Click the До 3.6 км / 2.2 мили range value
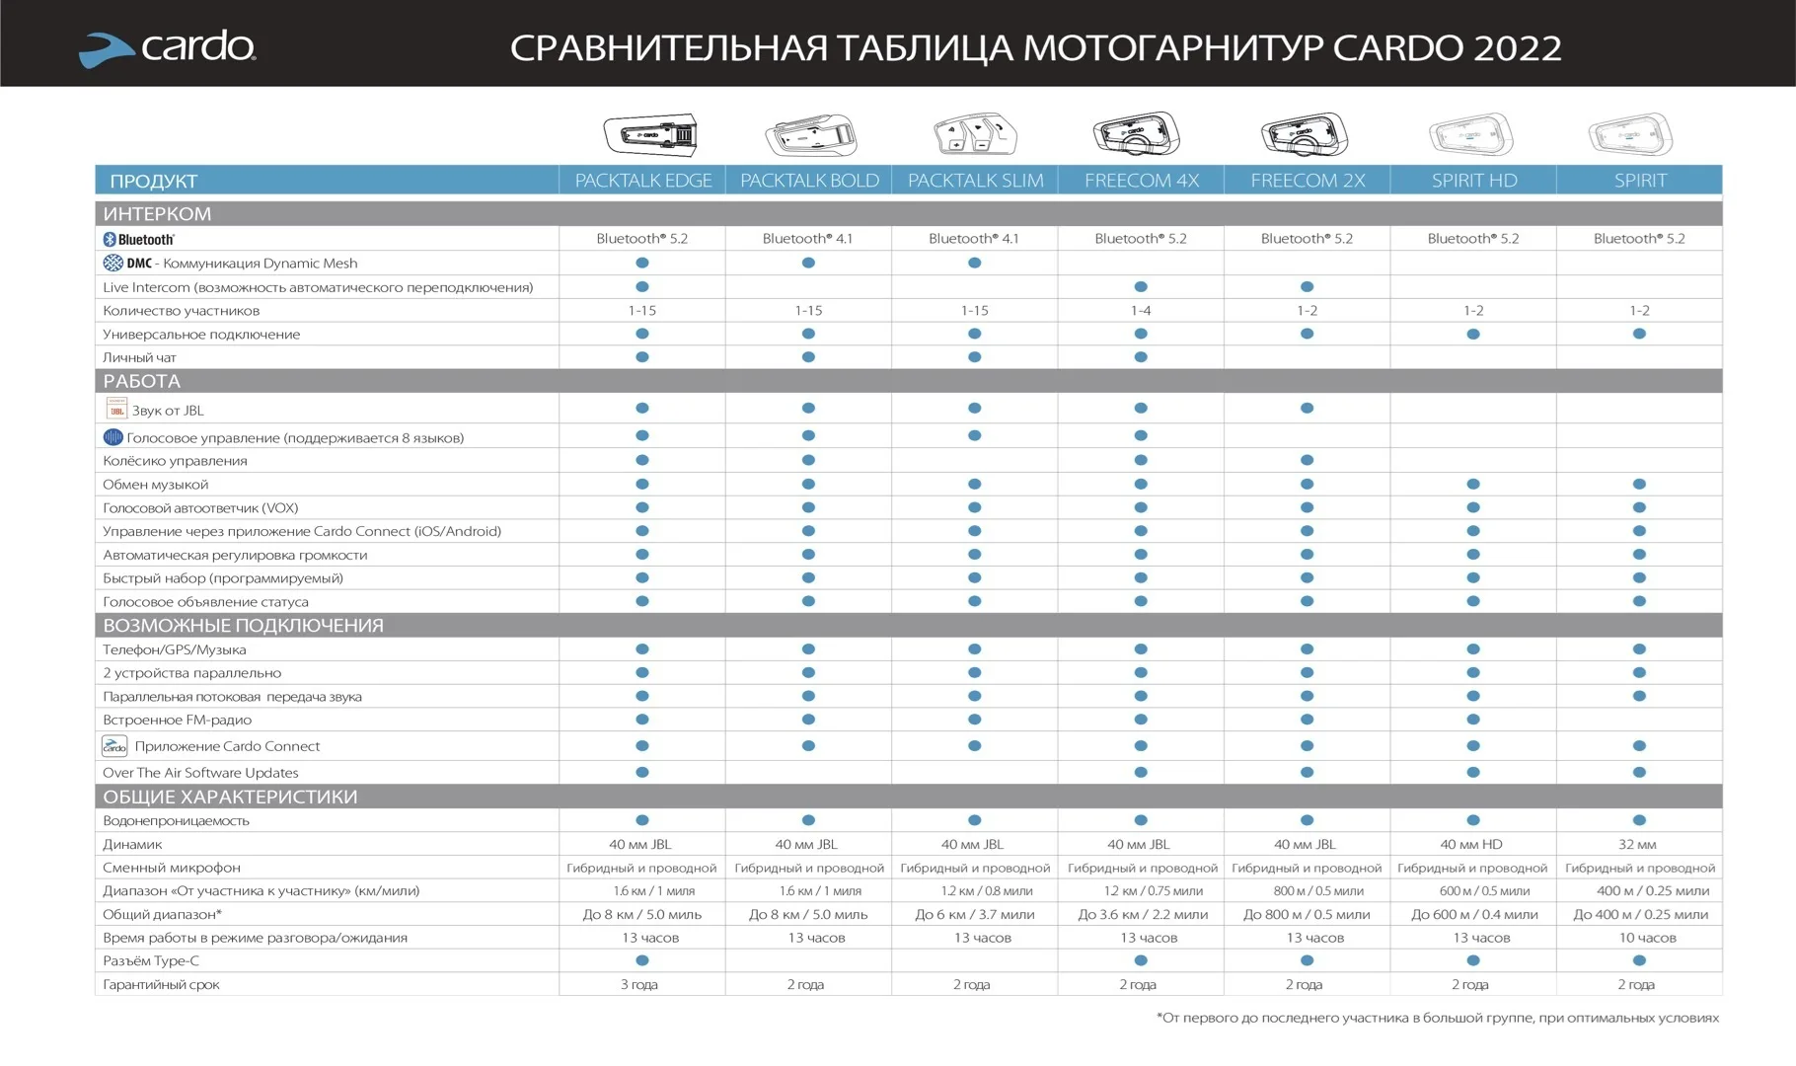Screen dimensions: 1796x1066 point(1143,914)
